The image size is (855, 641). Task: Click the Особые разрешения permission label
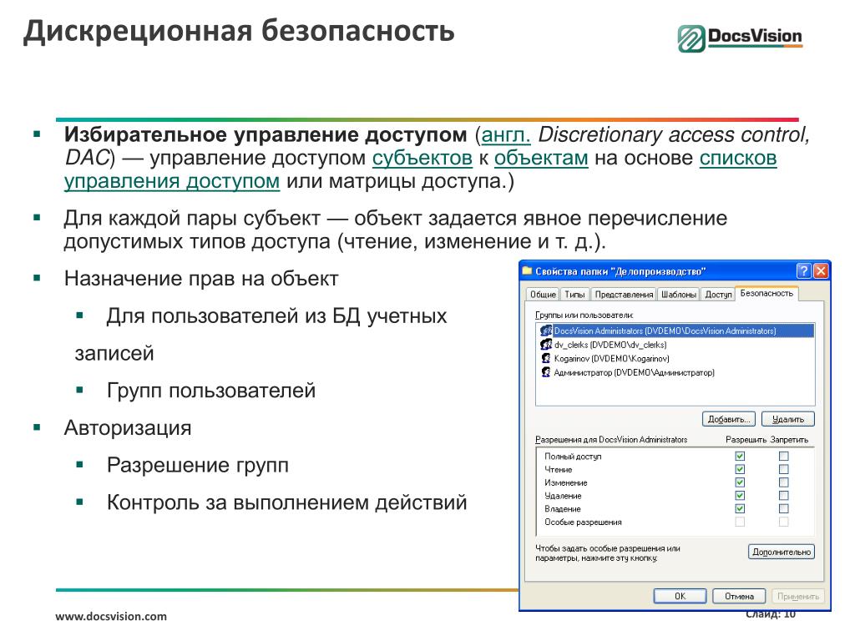point(583,522)
